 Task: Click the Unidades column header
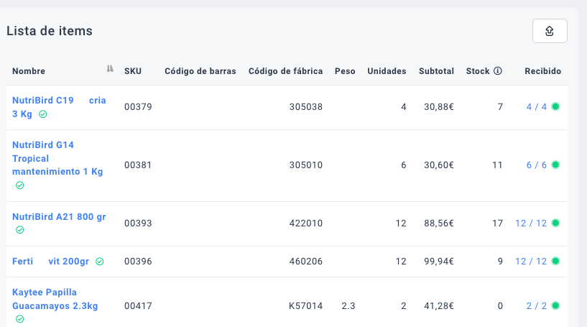(387, 71)
